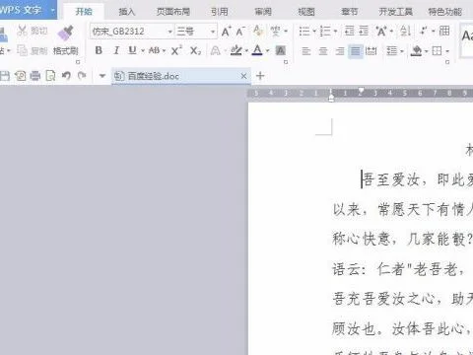Toggle show/hide paragraph marks
The image size is (473, 355).
click(424, 32)
